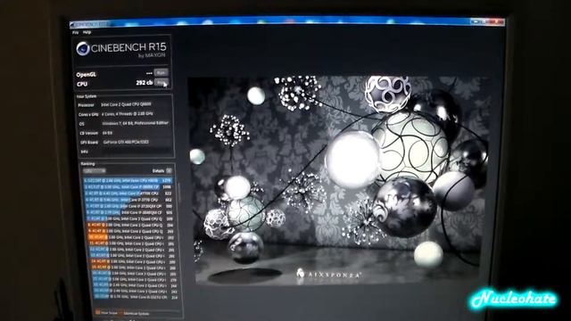
Task: Click the GFX Board GeForce value
Action: (x=126, y=143)
